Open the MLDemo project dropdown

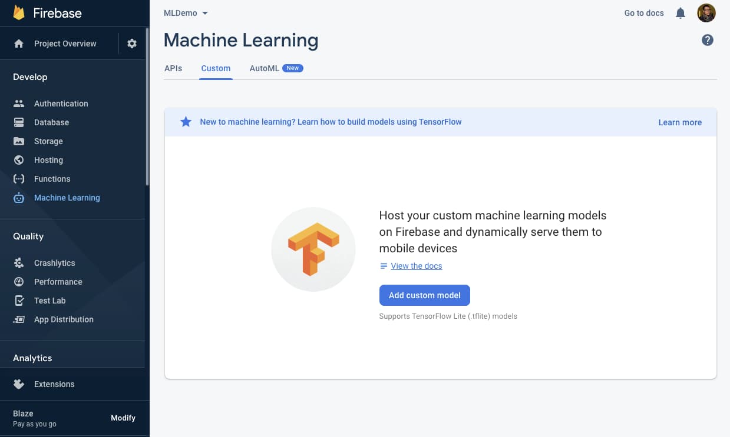186,13
